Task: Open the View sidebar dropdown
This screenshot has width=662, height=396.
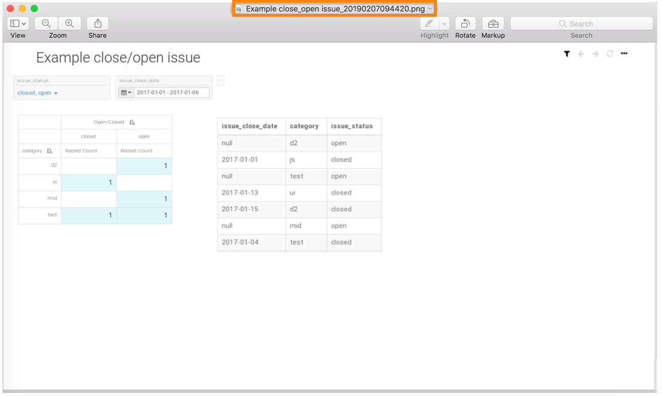Action: [x=18, y=23]
